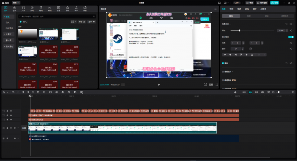Switch to the Speed (变速) properties tab

click(x=239, y=8)
